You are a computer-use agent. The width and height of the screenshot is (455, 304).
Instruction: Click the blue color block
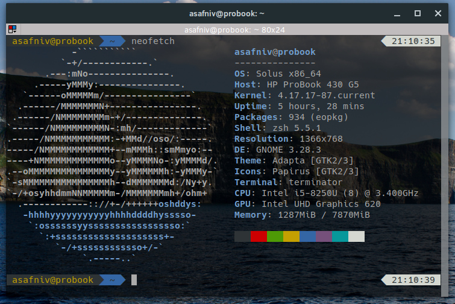pyautogui.click(x=307, y=236)
